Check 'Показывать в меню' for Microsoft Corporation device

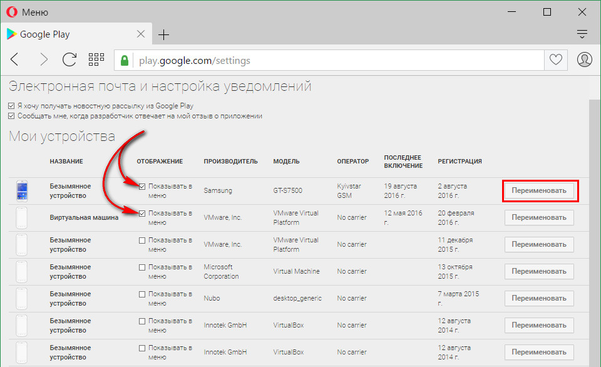click(142, 267)
